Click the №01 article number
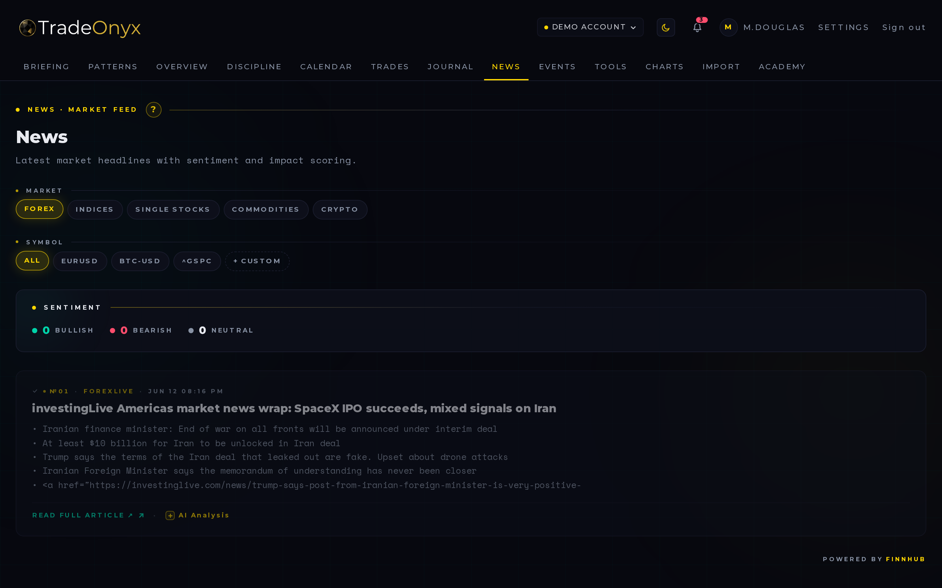This screenshot has height=588, width=942. click(x=59, y=391)
